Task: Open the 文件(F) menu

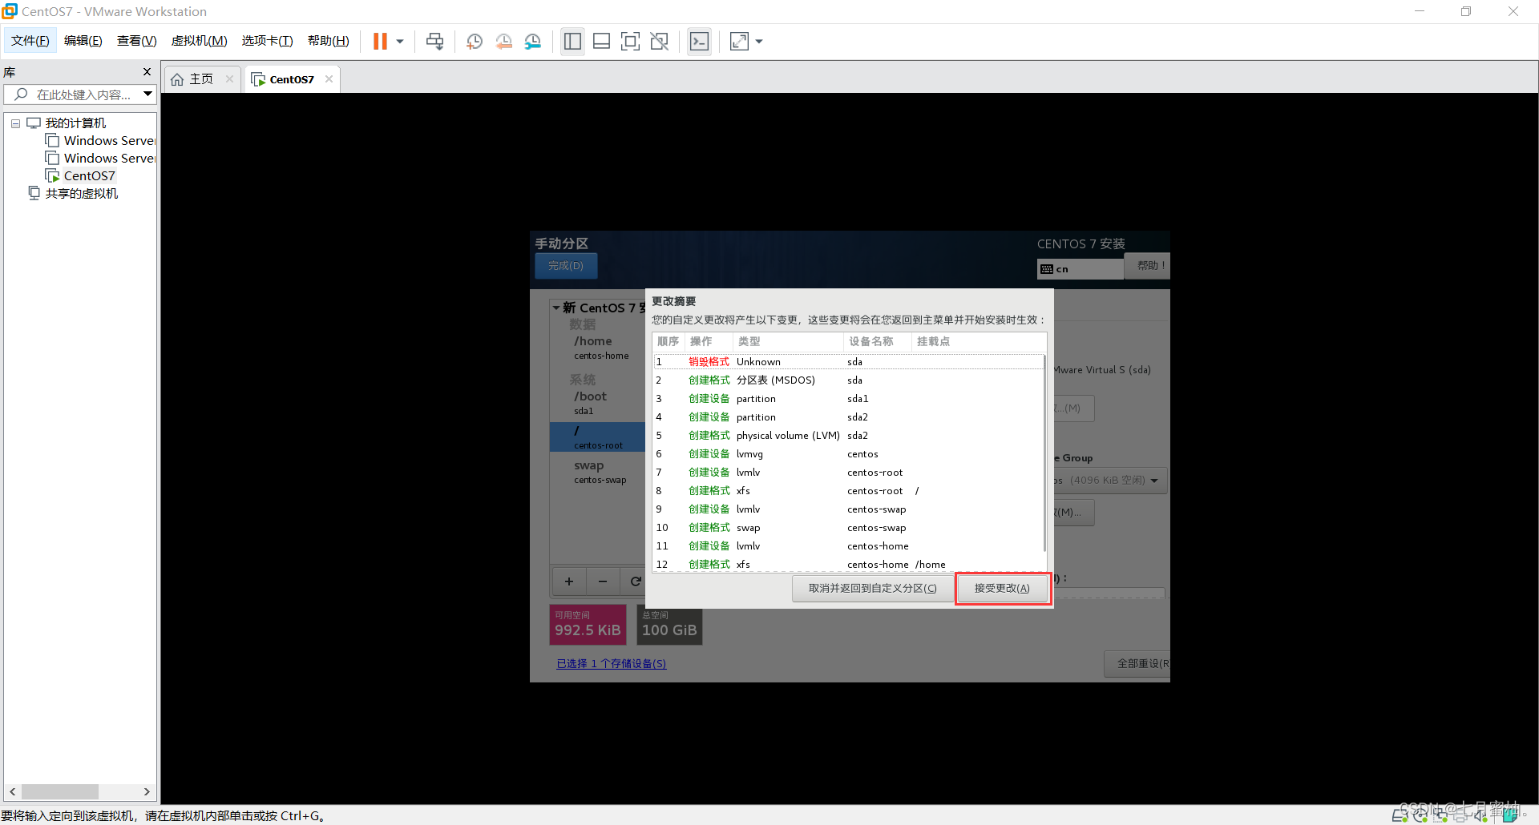Action: pyautogui.click(x=30, y=41)
